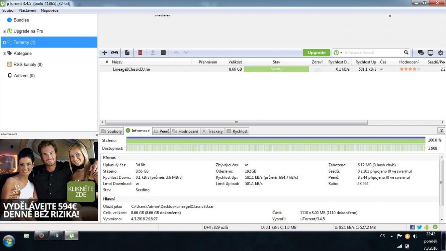Show hidden tray icons arrow
This screenshot has width=446, height=251.
391,236
